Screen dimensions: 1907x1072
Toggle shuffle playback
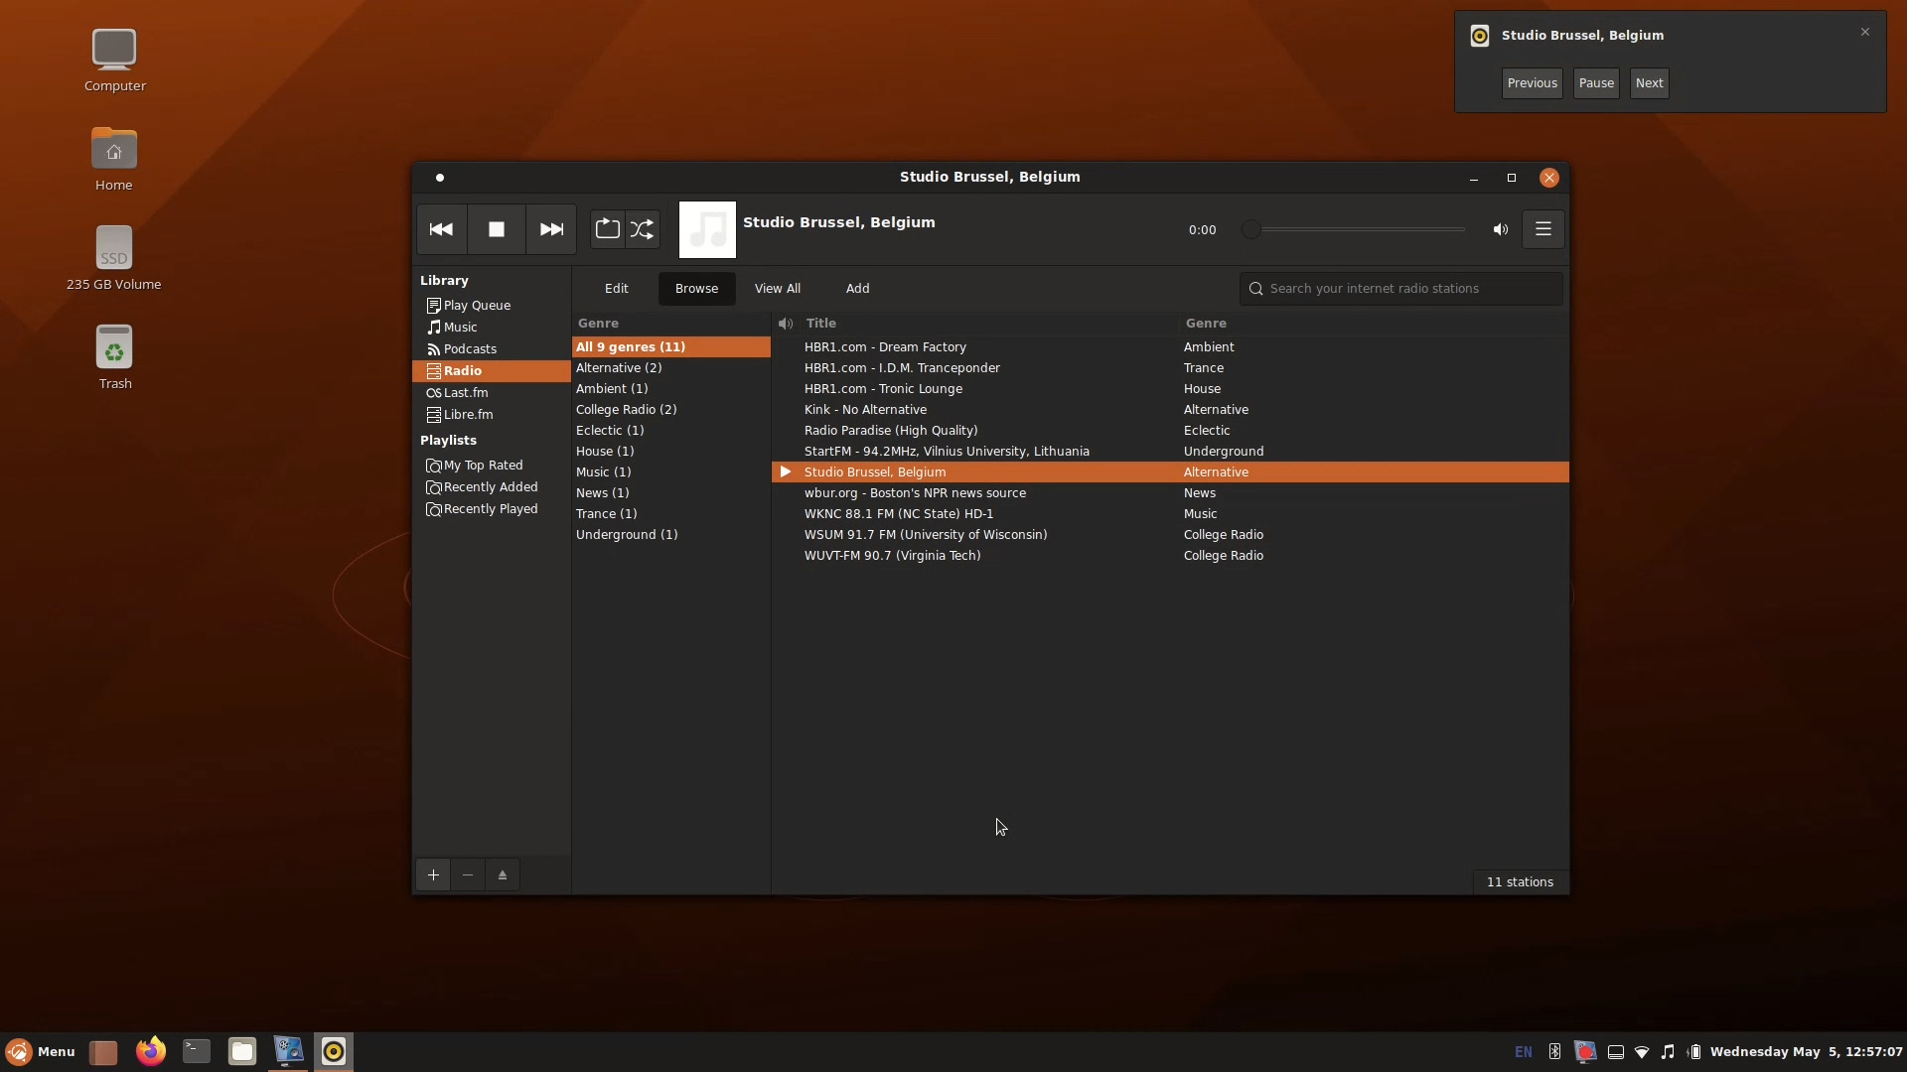click(x=643, y=229)
